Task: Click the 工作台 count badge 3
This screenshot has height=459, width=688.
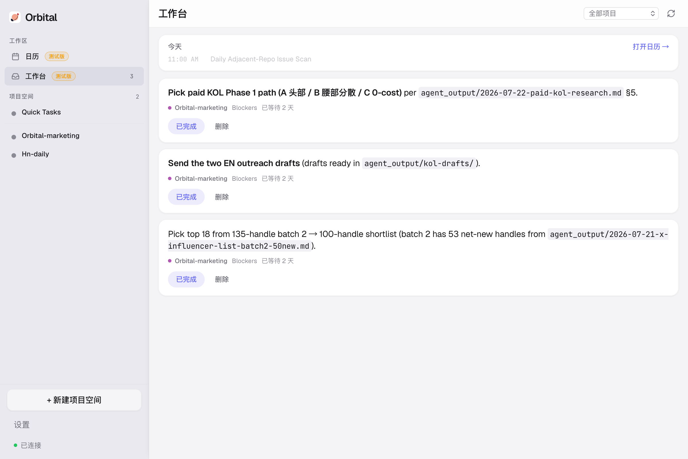Action: [x=132, y=76]
